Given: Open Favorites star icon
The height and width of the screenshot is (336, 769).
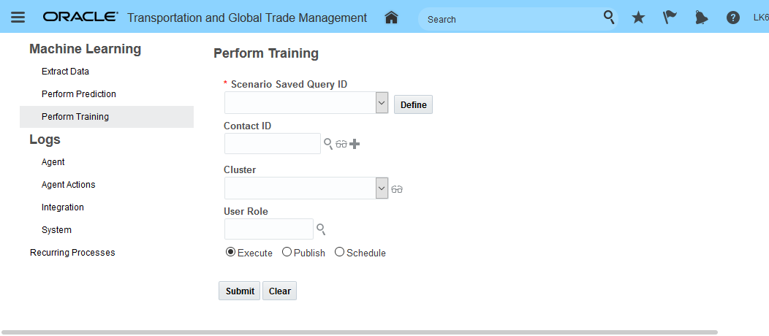Looking at the screenshot, I should click(x=638, y=18).
